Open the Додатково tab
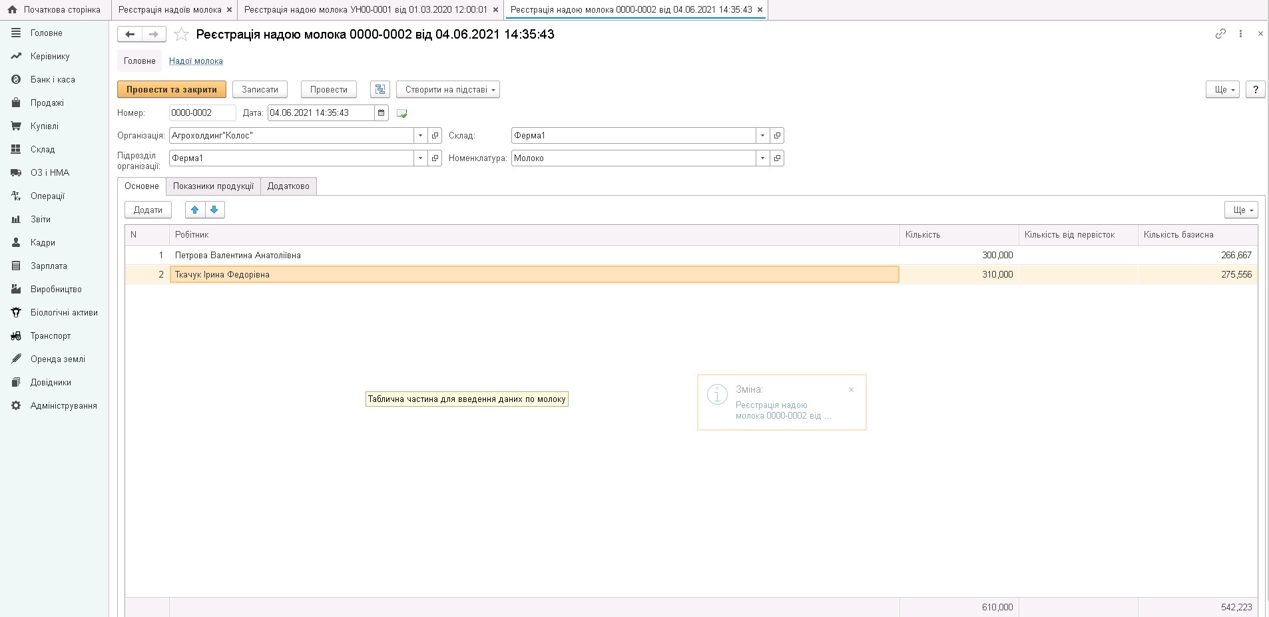This screenshot has width=1269, height=617. pyautogui.click(x=288, y=186)
